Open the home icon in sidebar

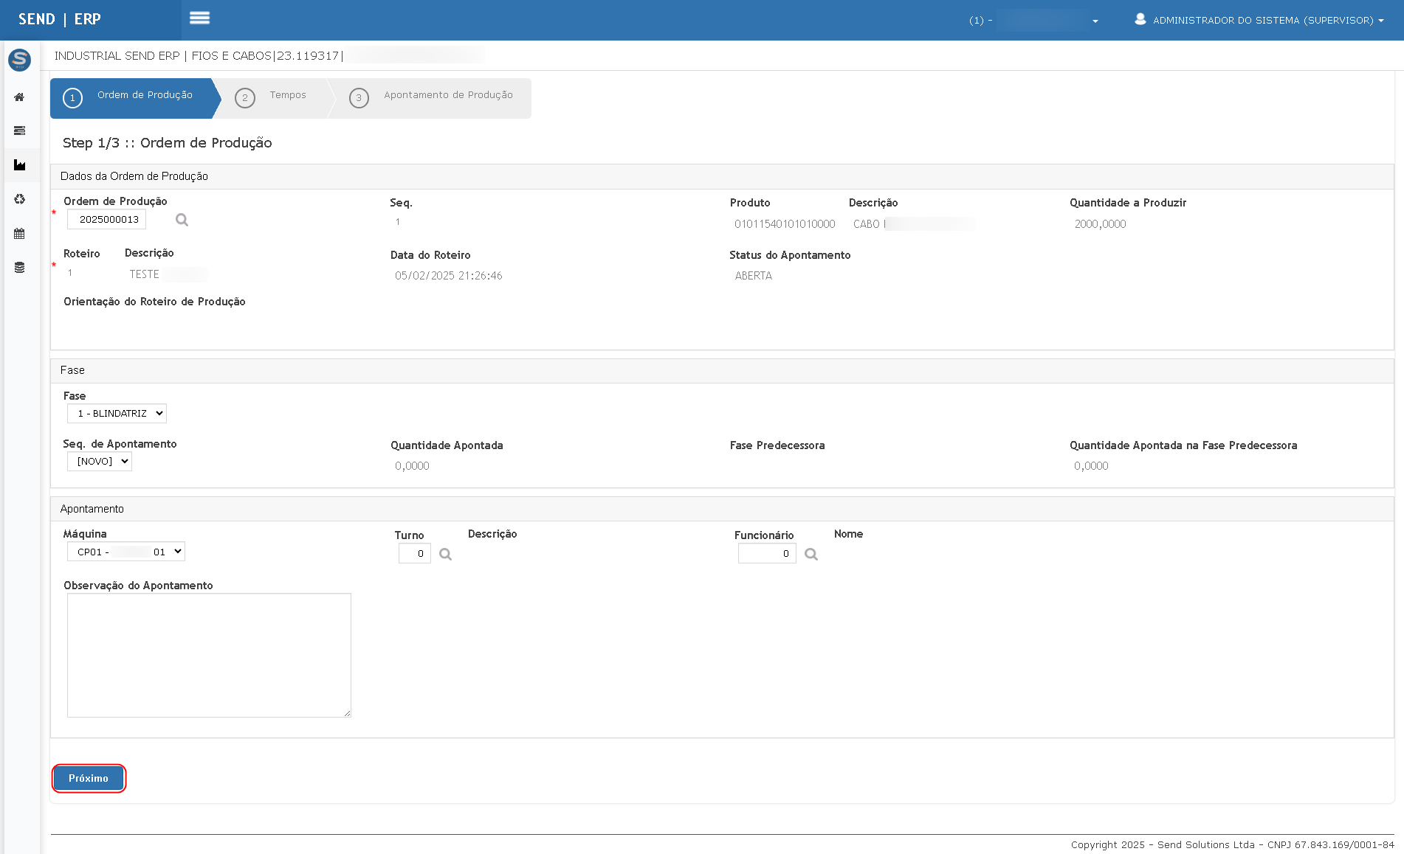coord(19,97)
